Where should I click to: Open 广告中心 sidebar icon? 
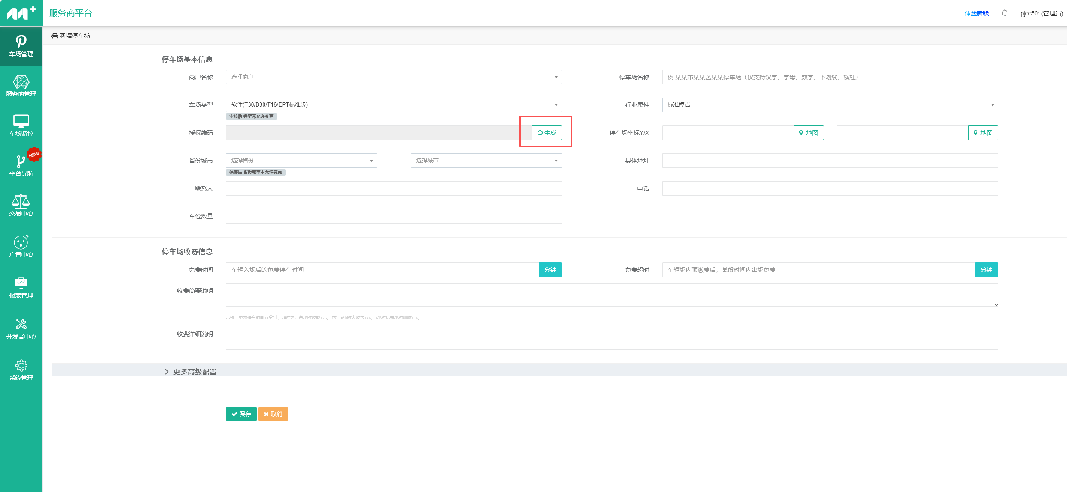click(x=21, y=246)
